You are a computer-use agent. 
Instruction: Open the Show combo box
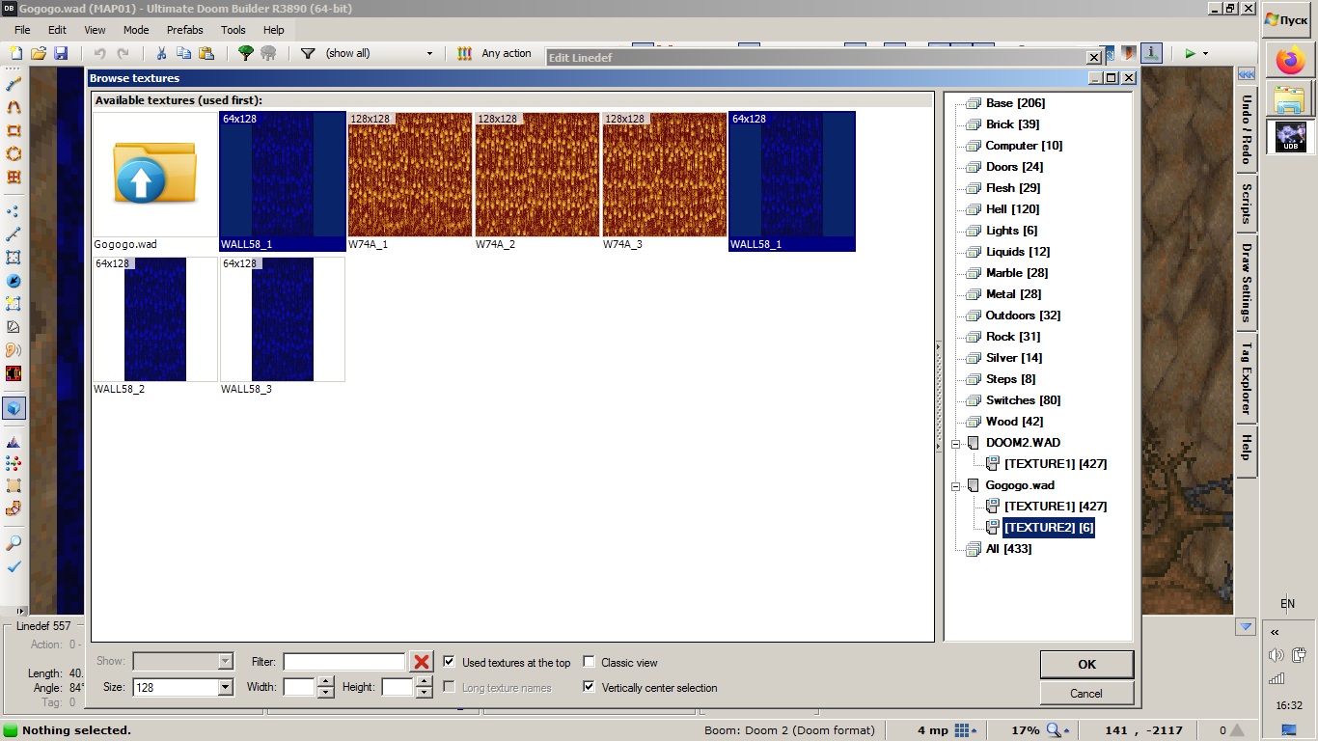tap(182, 662)
